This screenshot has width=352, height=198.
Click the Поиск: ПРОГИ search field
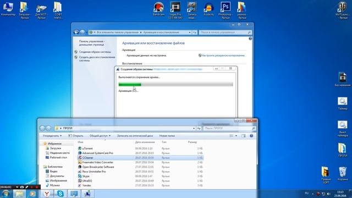[229, 128]
